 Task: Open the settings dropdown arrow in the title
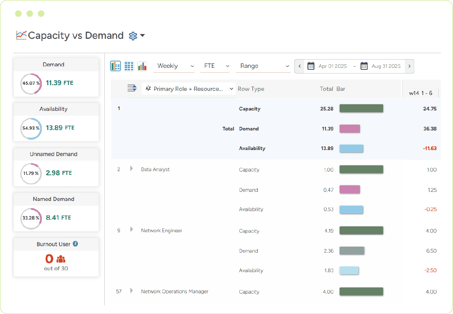(x=141, y=35)
